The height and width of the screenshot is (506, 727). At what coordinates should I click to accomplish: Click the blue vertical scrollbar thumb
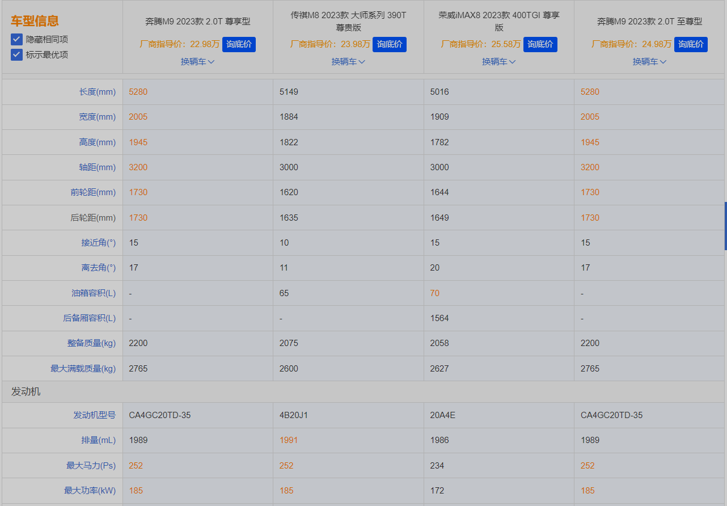725,226
